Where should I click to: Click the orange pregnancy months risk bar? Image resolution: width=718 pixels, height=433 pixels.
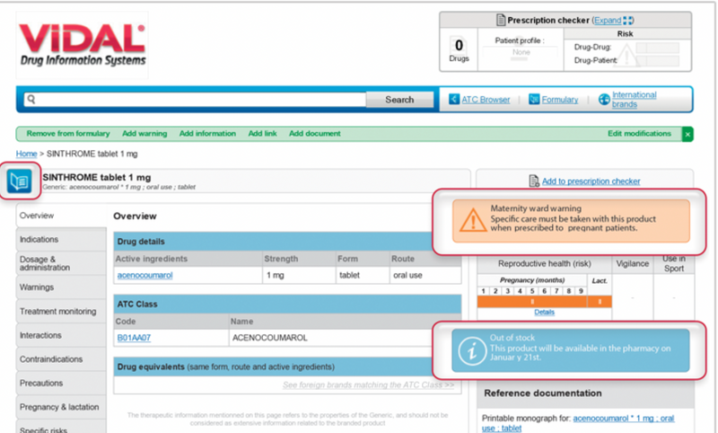[x=532, y=302]
